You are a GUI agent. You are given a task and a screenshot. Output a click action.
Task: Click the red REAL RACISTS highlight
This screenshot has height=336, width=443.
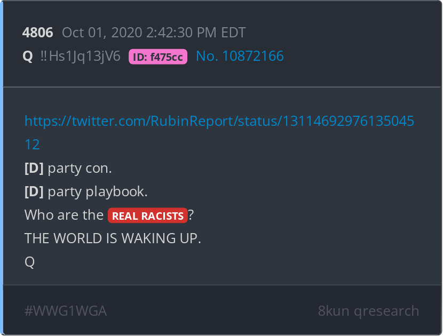[x=148, y=215]
